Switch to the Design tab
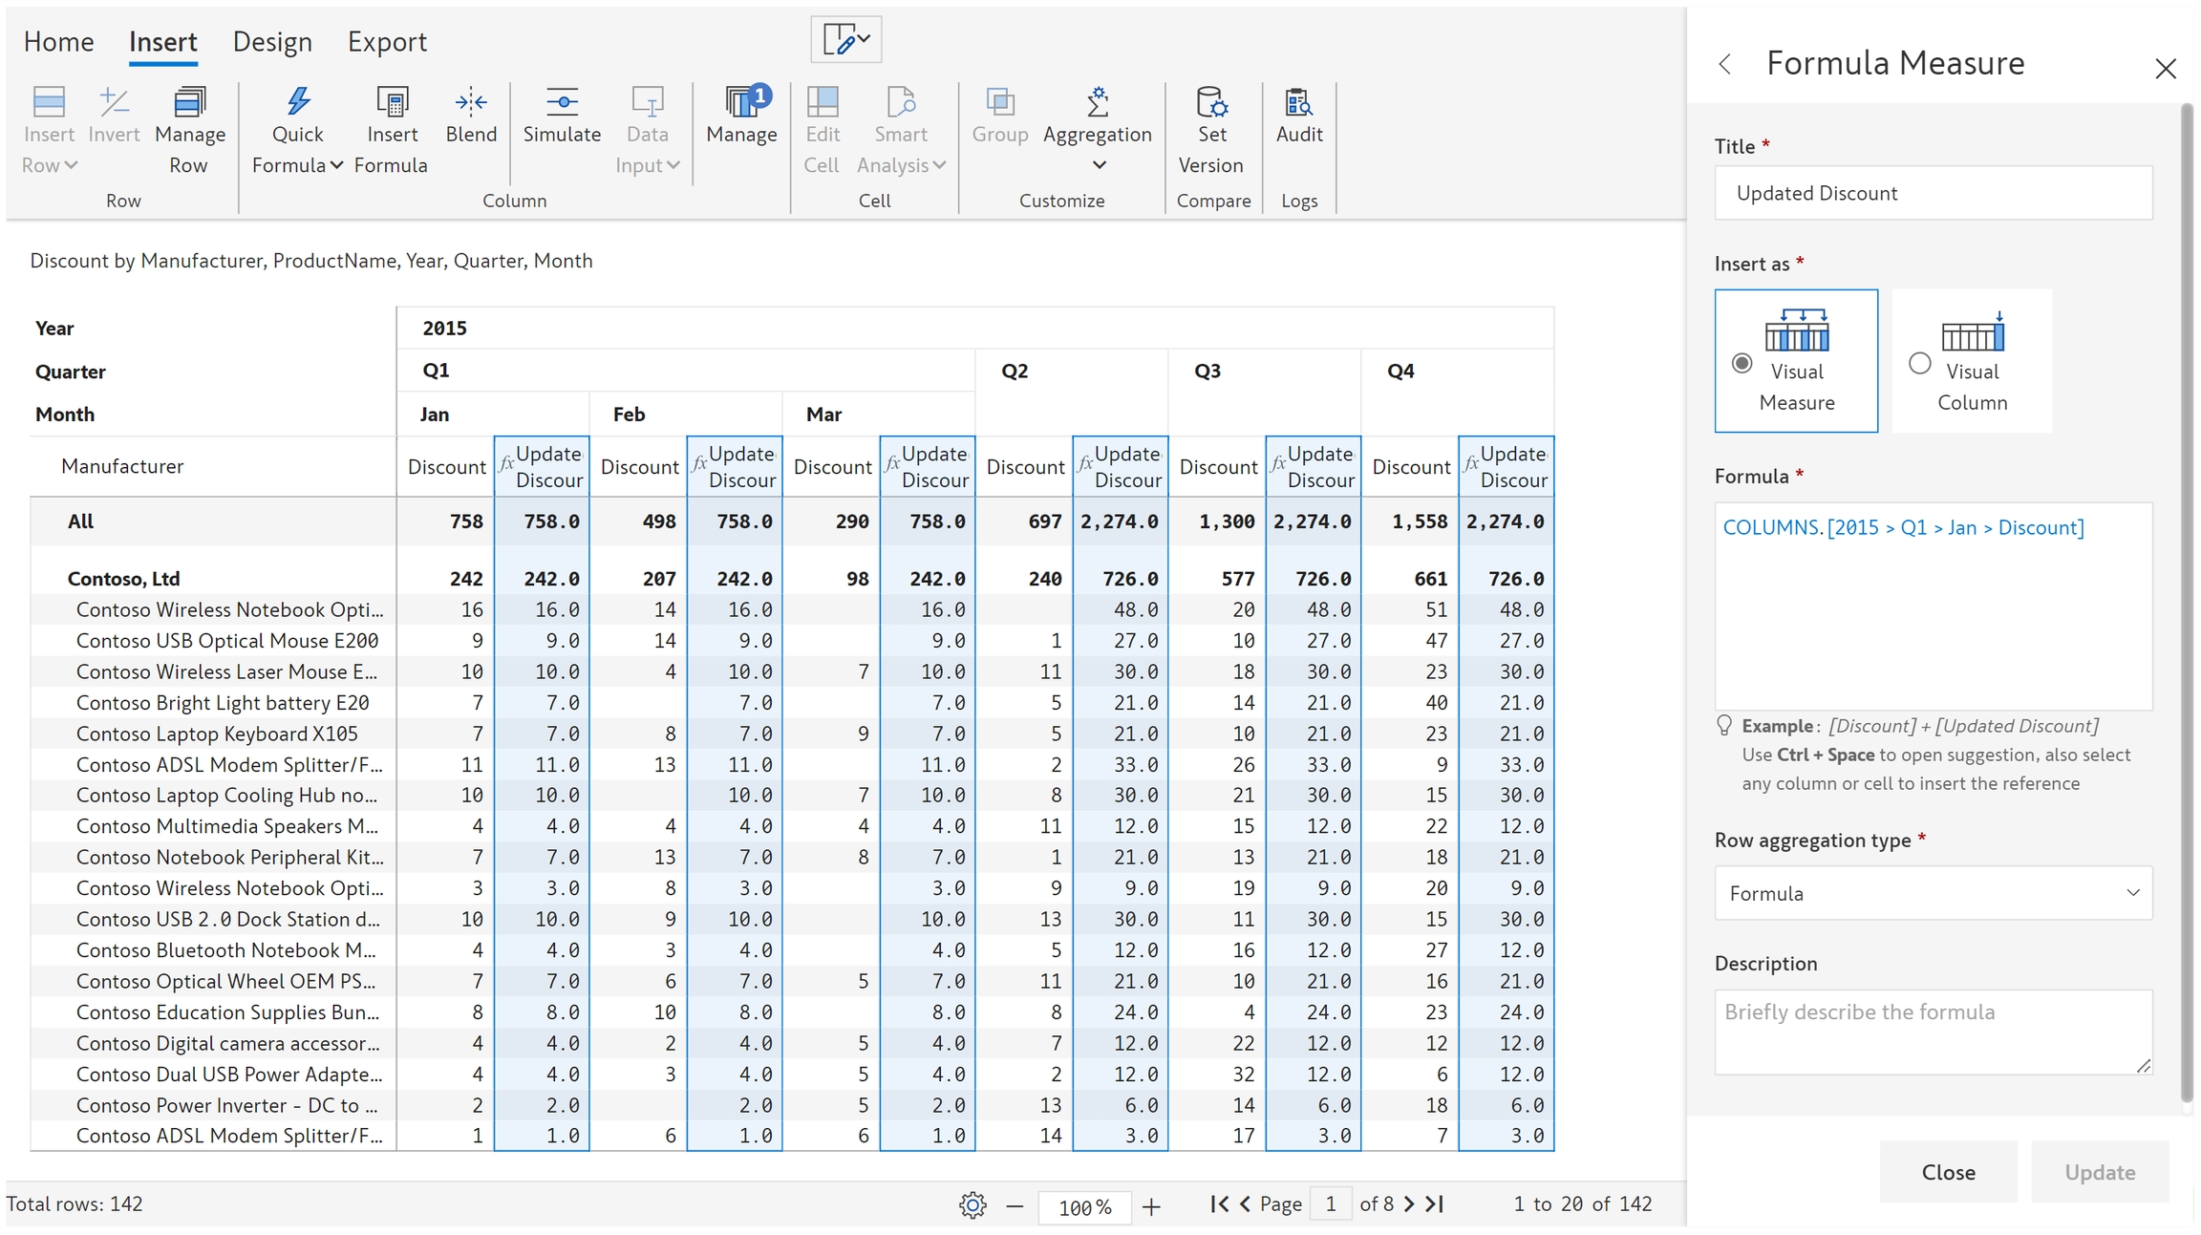Screen dimensions: 2201x1235 coord(272,42)
